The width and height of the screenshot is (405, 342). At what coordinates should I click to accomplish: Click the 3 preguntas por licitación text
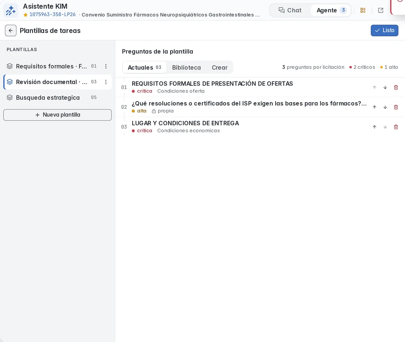point(313,67)
